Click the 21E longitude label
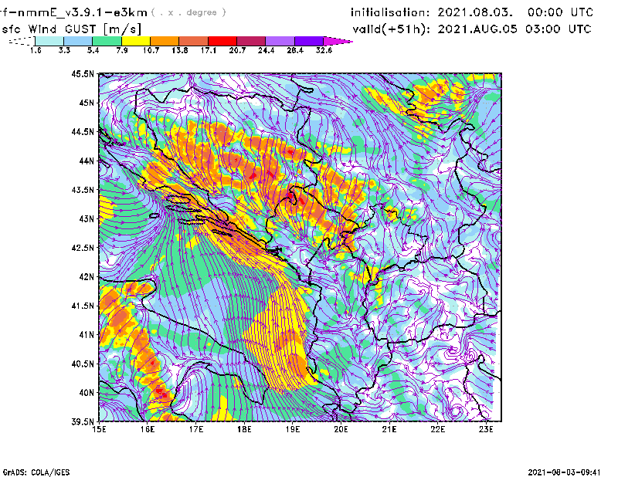Image resolution: width=618 pixels, height=477 pixels. coord(389,429)
